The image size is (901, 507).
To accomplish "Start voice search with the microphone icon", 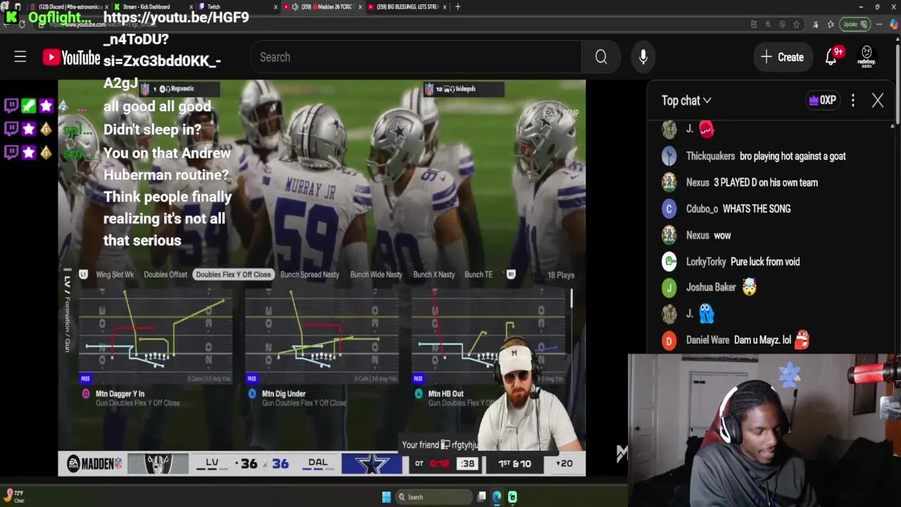I will coord(643,57).
